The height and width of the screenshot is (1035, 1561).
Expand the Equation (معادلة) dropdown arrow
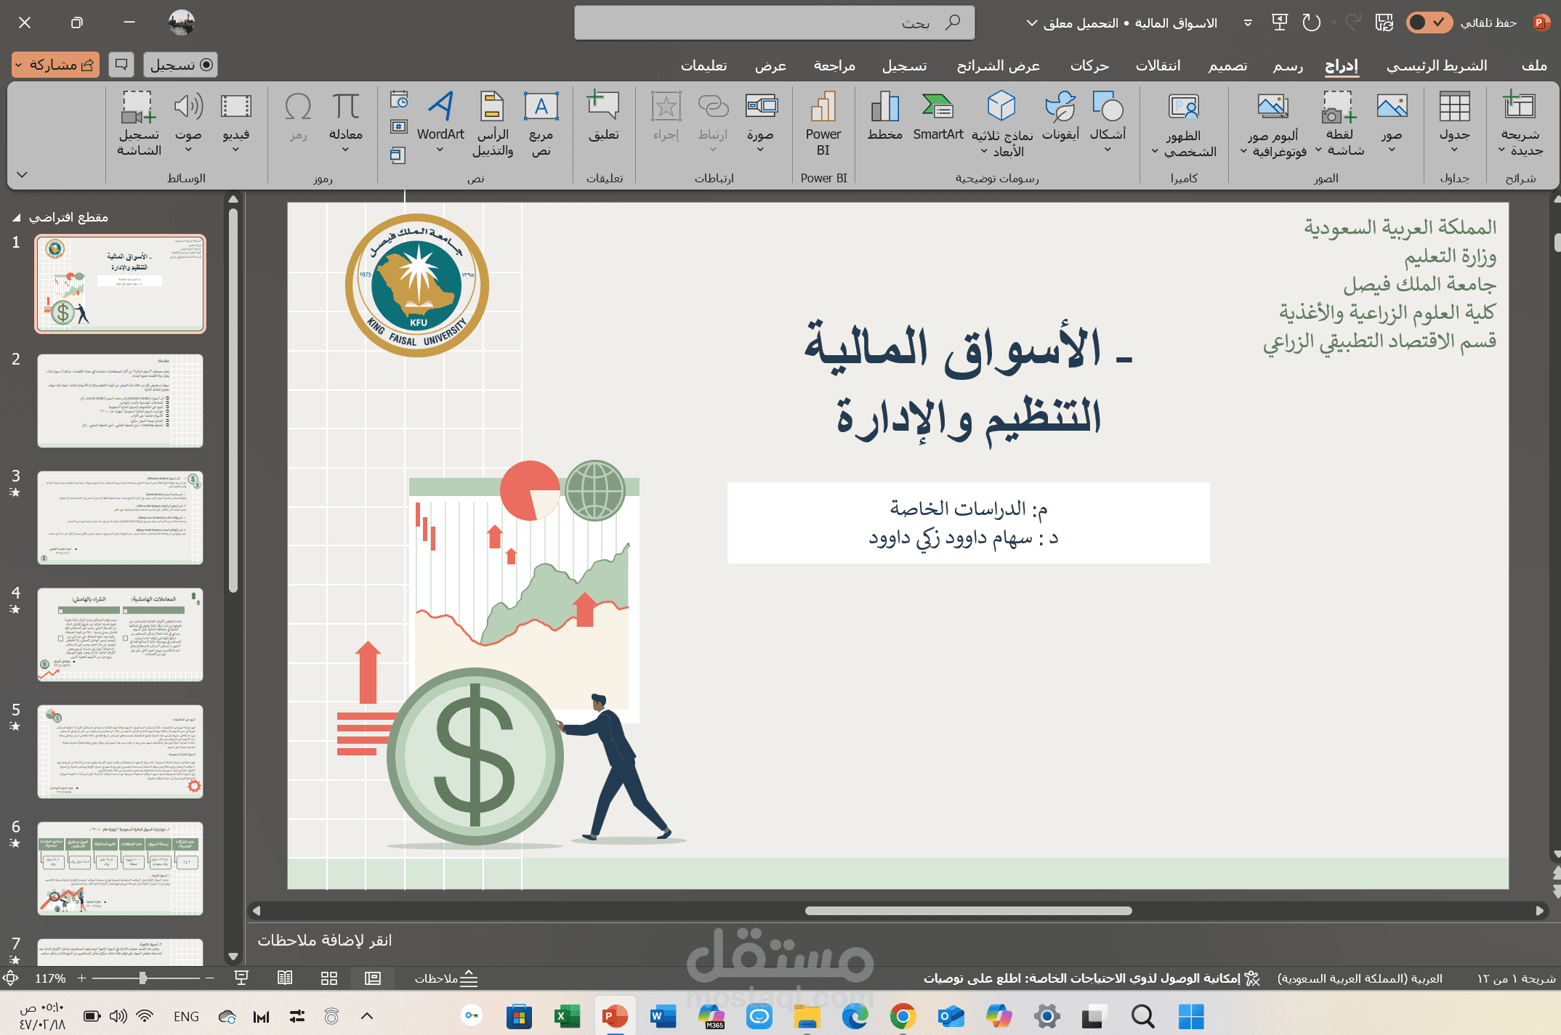click(x=345, y=150)
